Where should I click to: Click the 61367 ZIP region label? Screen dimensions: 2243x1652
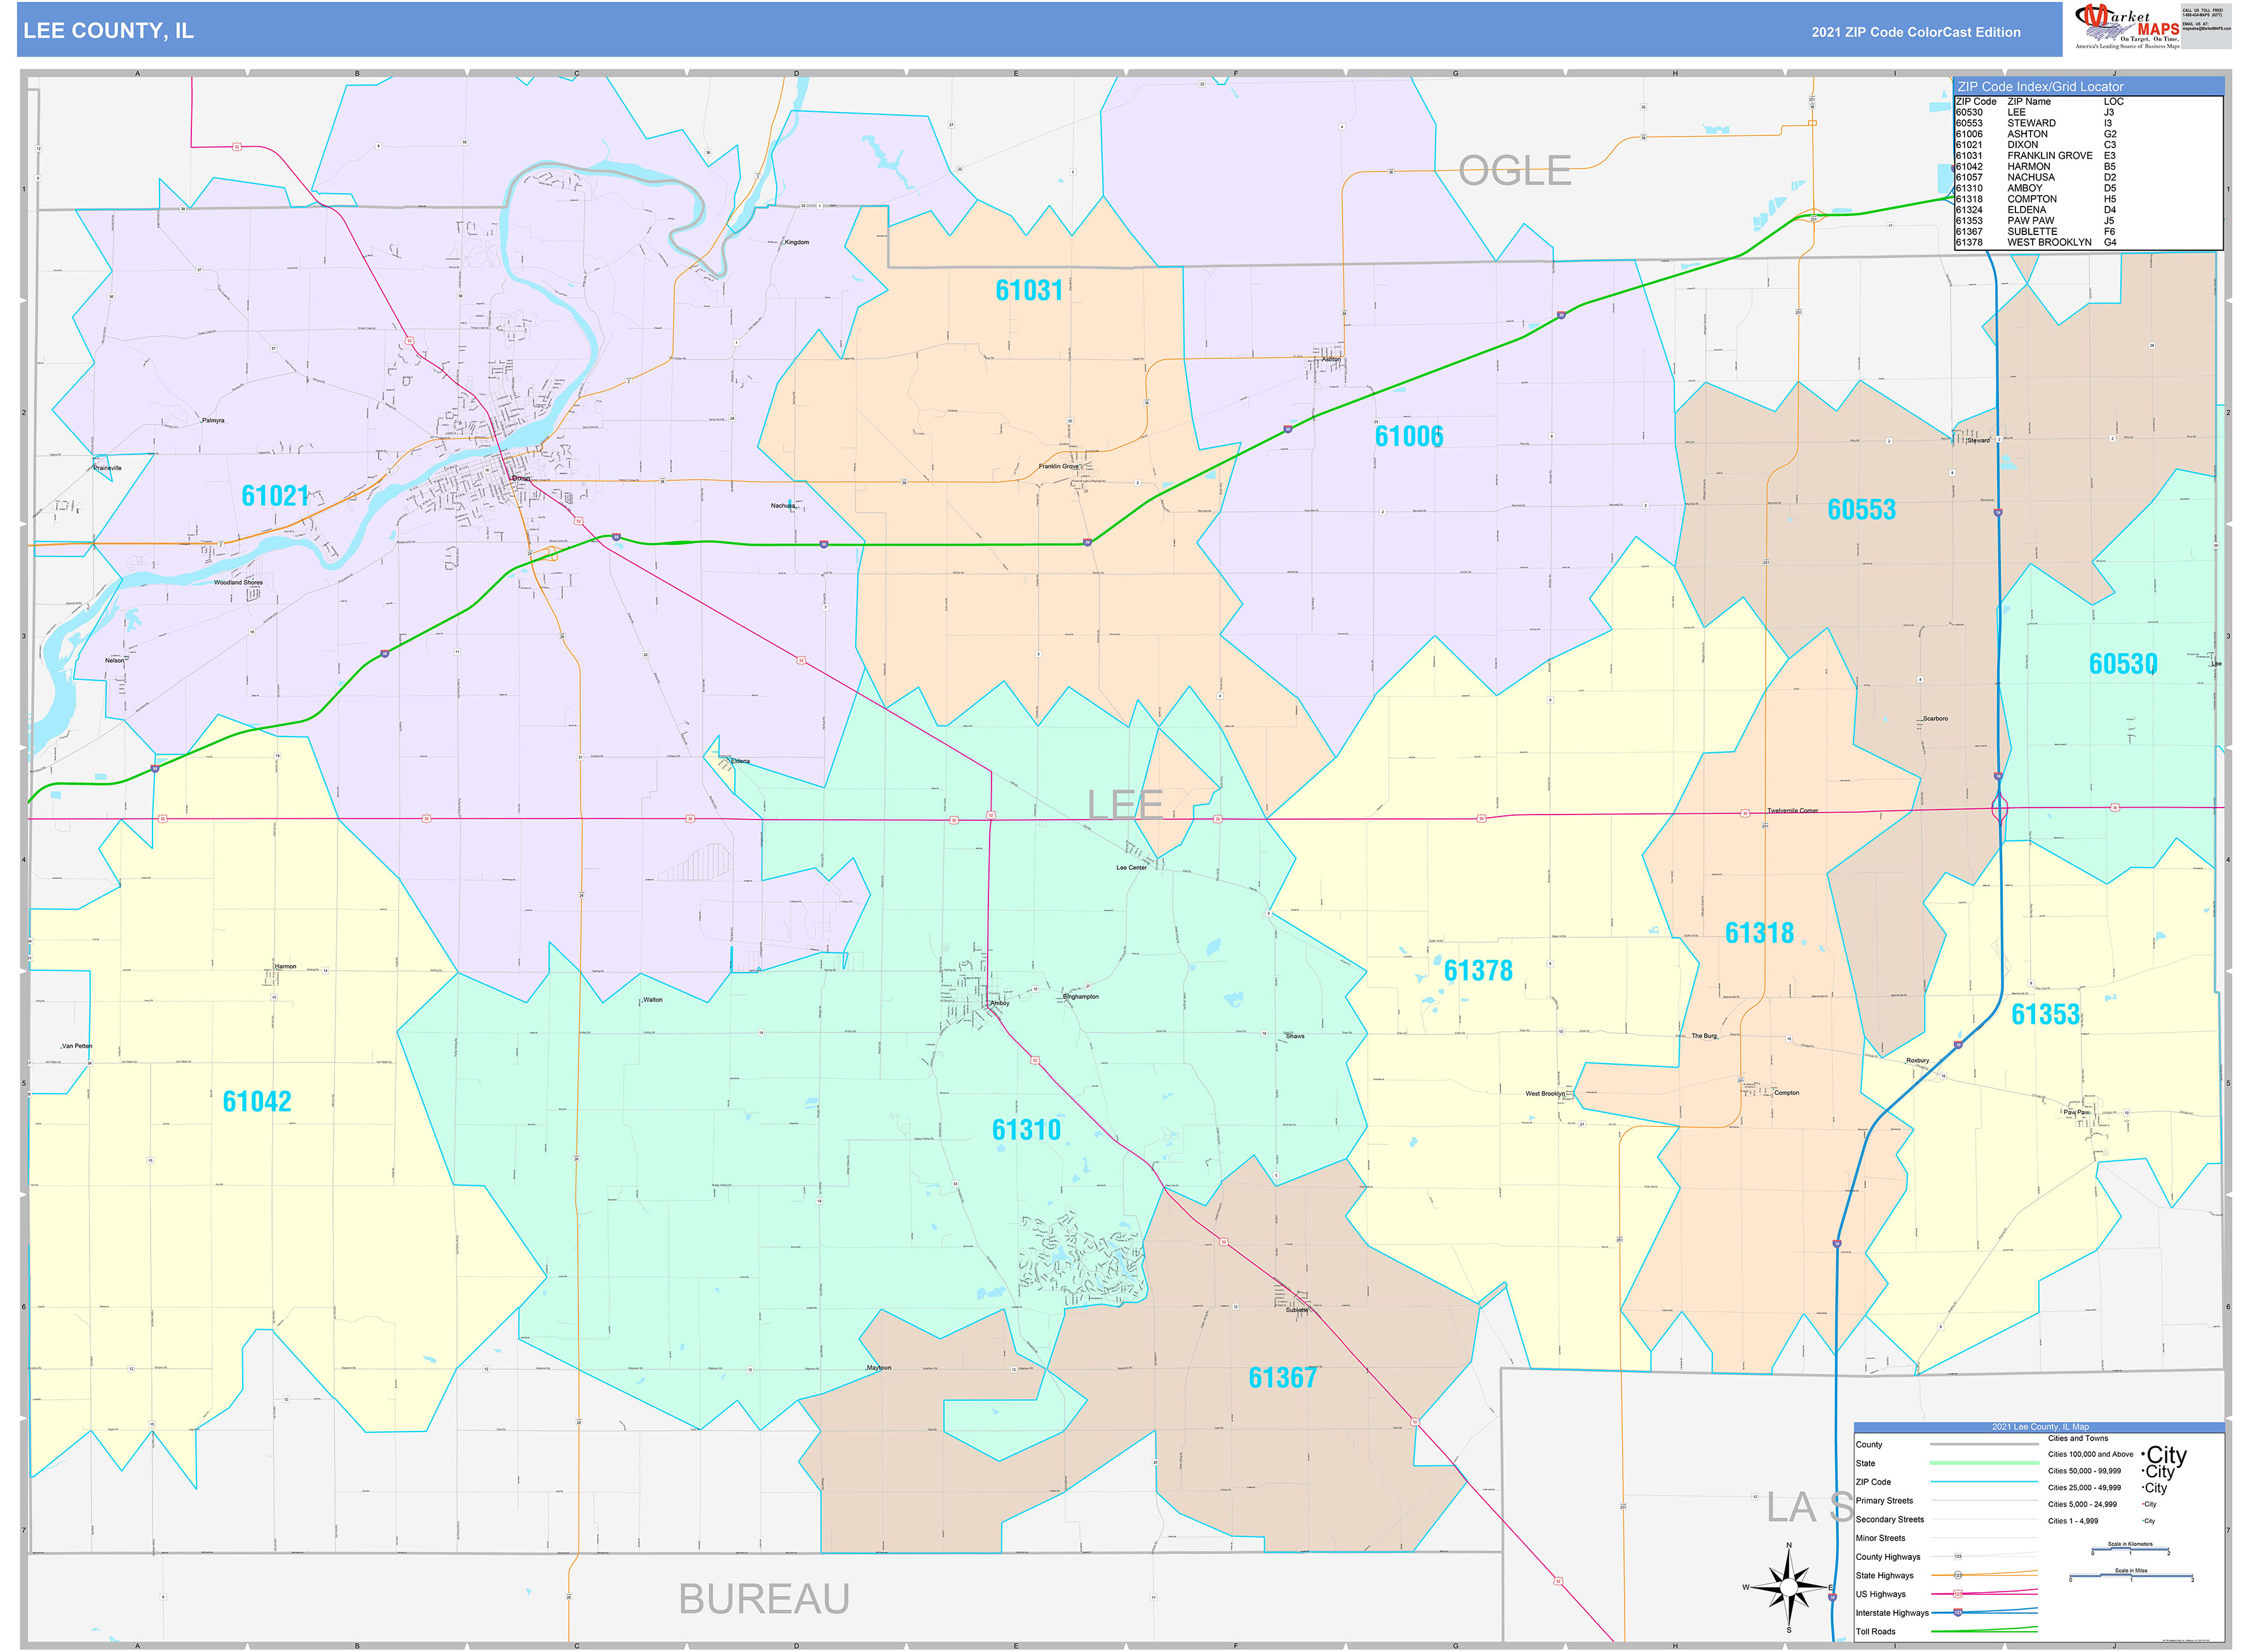[1281, 1378]
